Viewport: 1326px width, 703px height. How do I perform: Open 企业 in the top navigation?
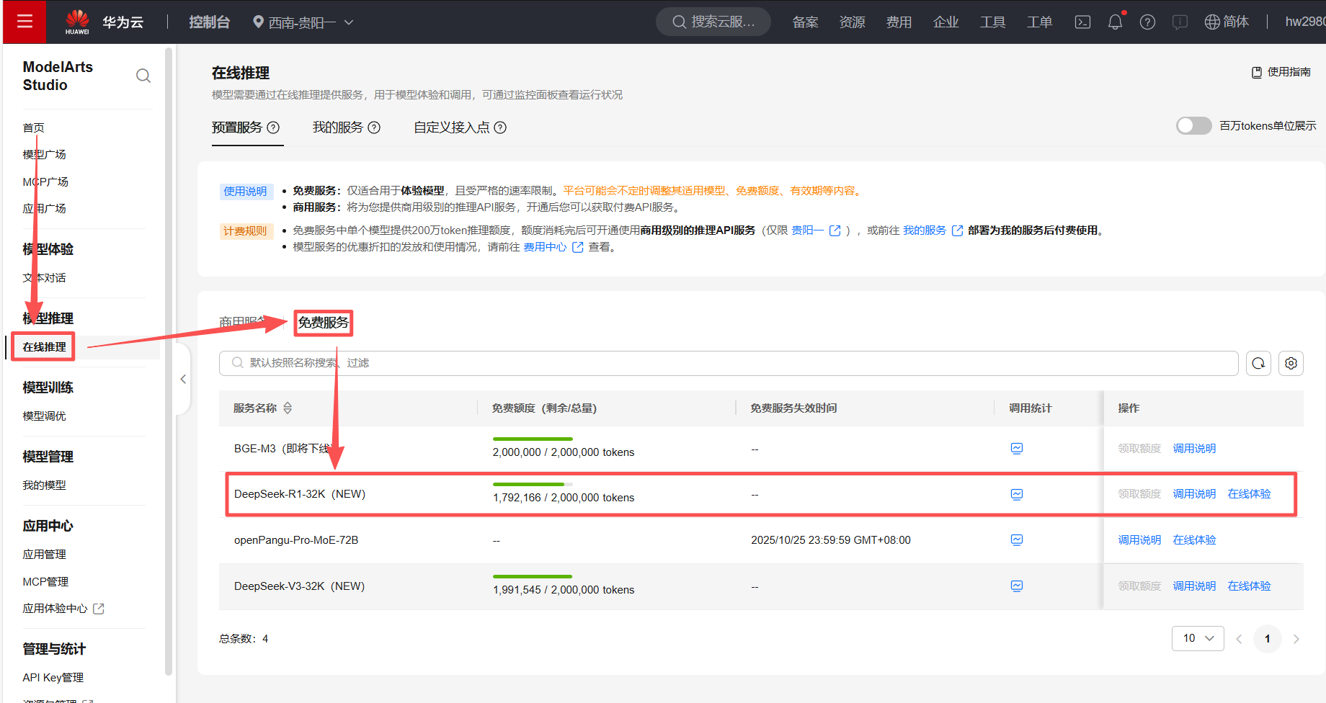[946, 22]
